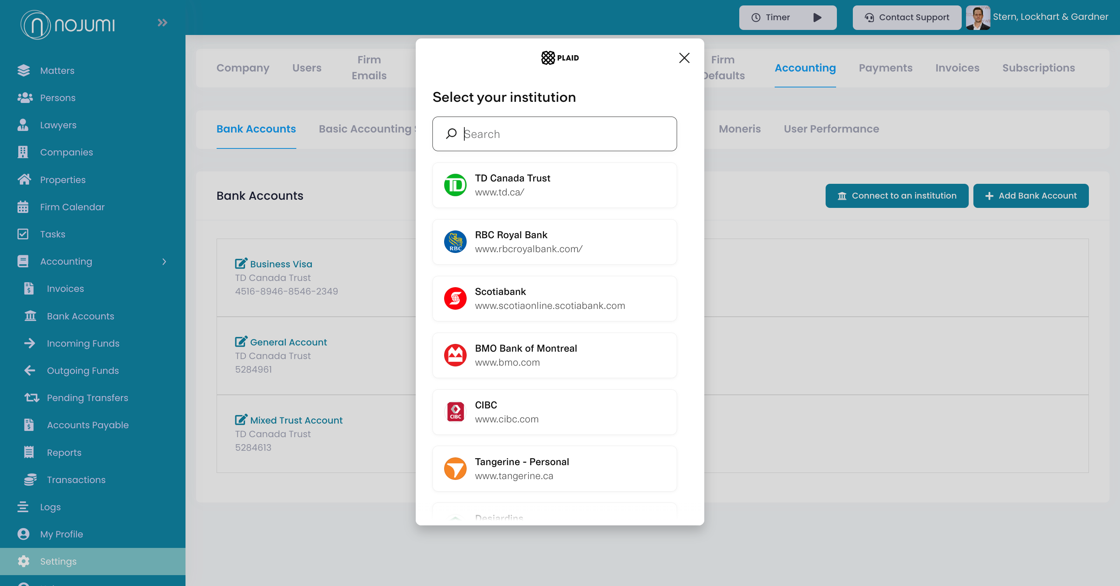Viewport: 1120px width, 586px height.
Task: Open the Subscriptions tab
Action: tap(1039, 68)
